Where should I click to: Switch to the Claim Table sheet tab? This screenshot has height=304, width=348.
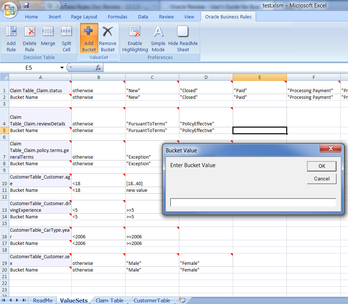click(x=109, y=300)
